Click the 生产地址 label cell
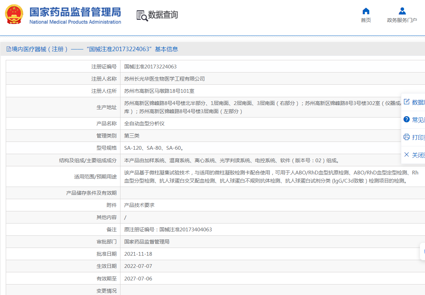Screen dimensions: 425x295 click(x=63, y=107)
